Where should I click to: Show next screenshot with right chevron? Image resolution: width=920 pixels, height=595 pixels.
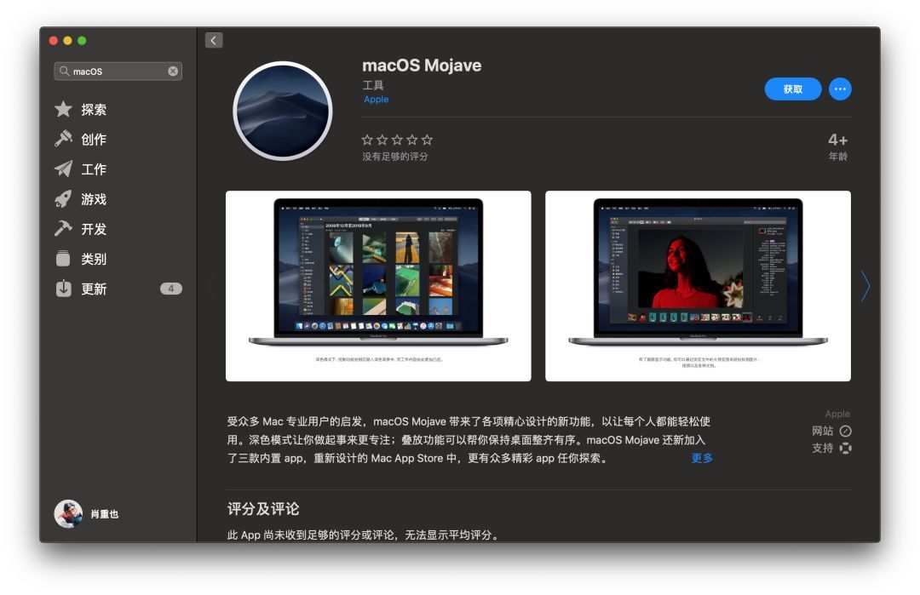pyautogui.click(x=865, y=286)
